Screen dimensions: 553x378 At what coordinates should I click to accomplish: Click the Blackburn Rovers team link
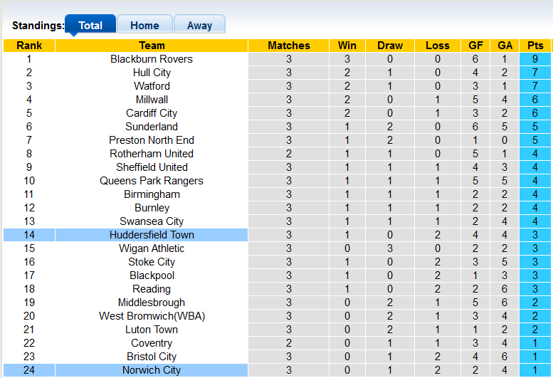click(x=152, y=59)
